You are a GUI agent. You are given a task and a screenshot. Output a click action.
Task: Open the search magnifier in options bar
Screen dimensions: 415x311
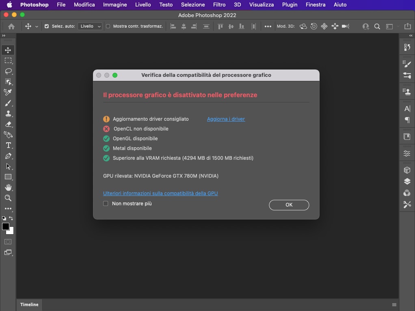point(377,26)
